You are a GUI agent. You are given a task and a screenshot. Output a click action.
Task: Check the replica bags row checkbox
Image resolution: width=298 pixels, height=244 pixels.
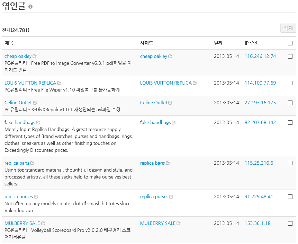pos(290,163)
